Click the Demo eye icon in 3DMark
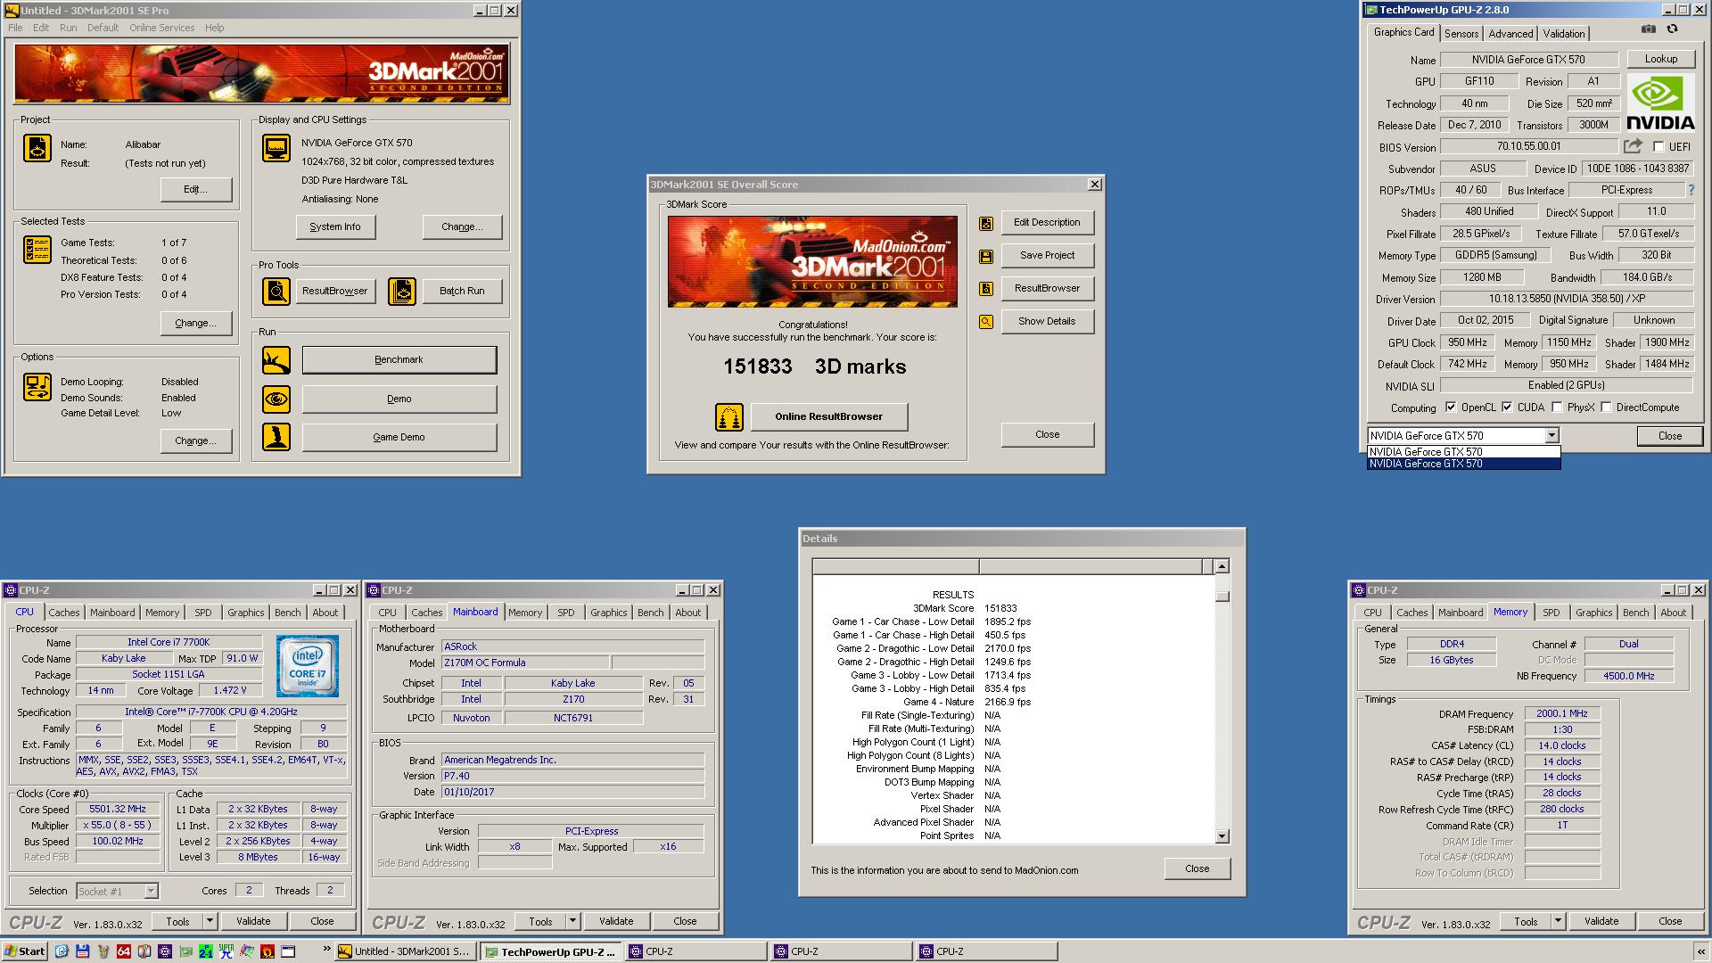 click(x=276, y=399)
